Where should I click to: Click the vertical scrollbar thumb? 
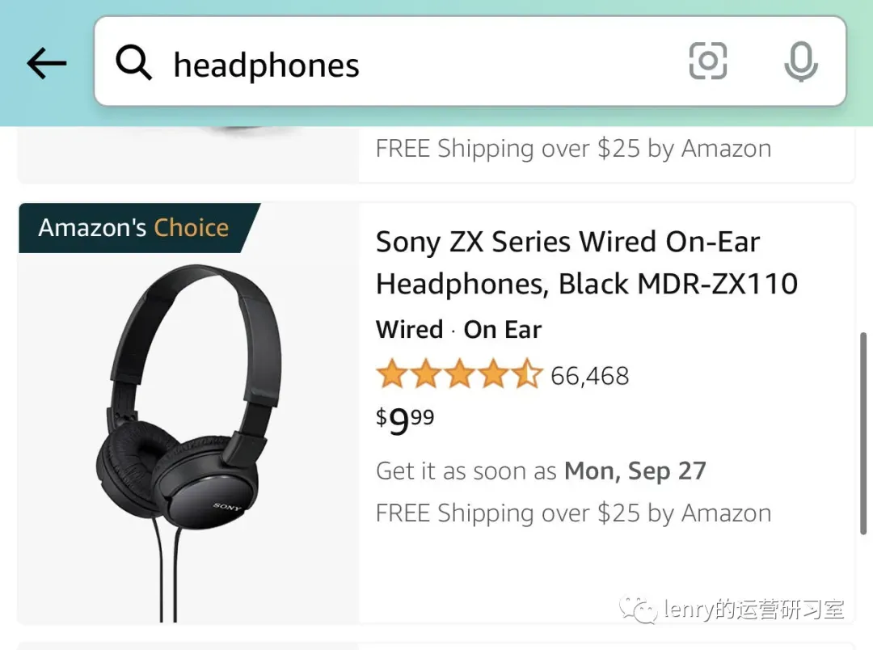tap(863, 433)
